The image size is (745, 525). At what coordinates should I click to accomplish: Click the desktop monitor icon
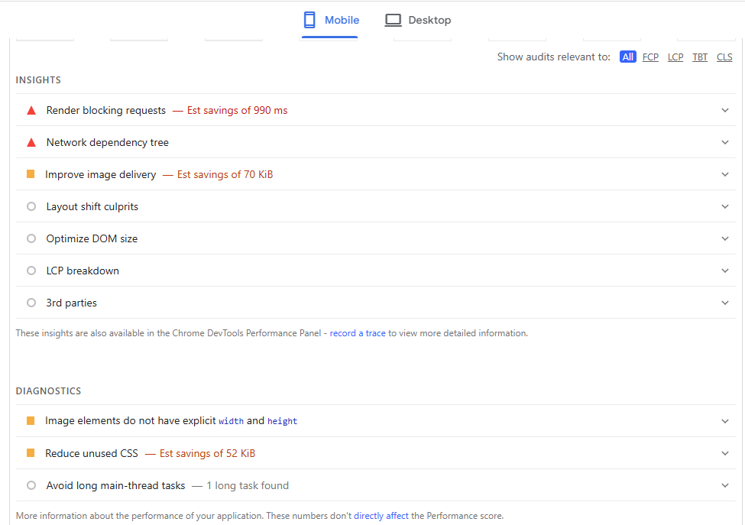393,20
